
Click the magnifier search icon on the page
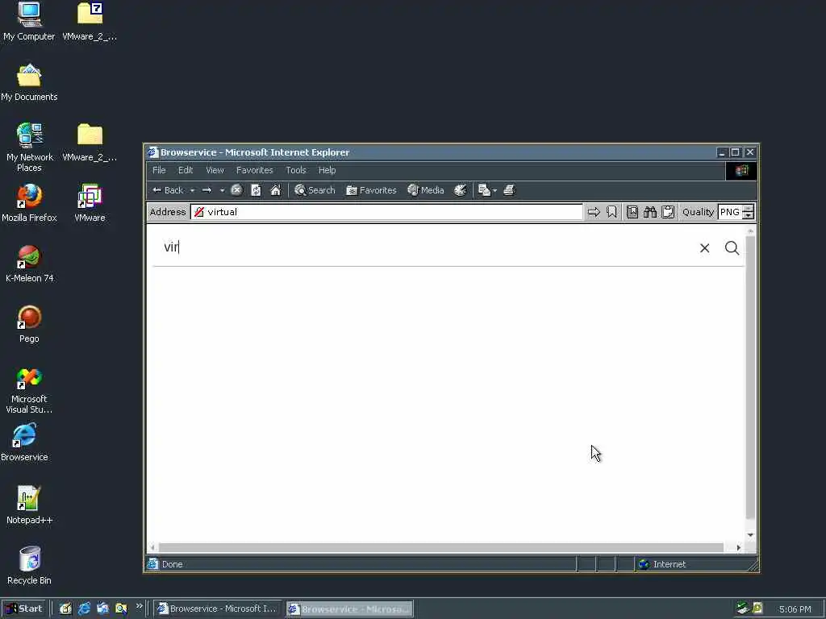(732, 248)
